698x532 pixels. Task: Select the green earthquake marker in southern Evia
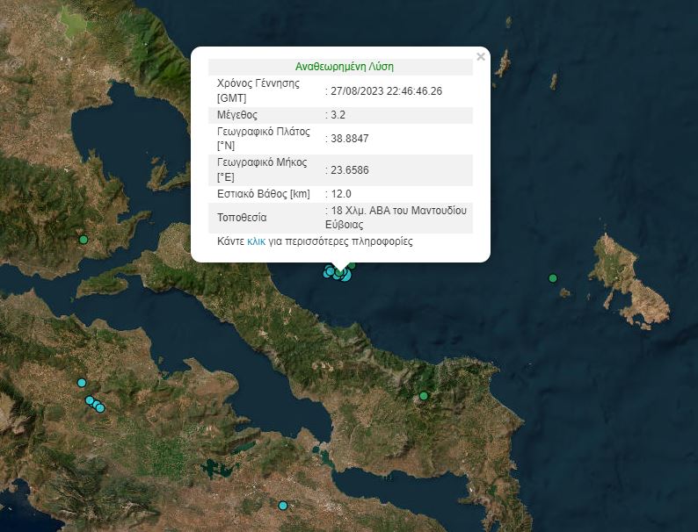click(423, 396)
